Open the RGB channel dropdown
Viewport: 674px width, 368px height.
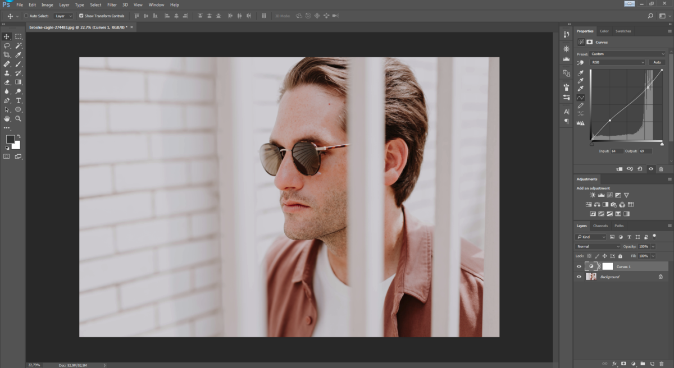pos(617,62)
